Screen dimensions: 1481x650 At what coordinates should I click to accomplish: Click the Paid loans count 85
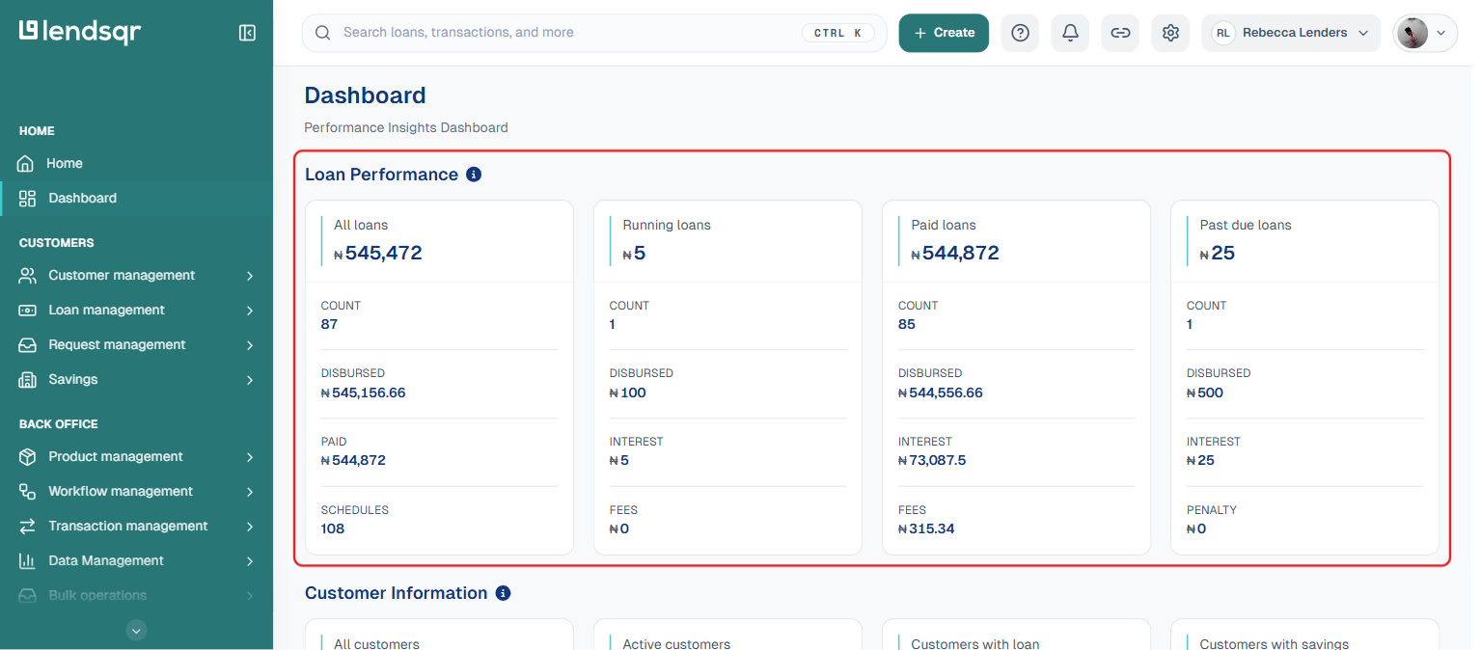click(x=907, y=324)
